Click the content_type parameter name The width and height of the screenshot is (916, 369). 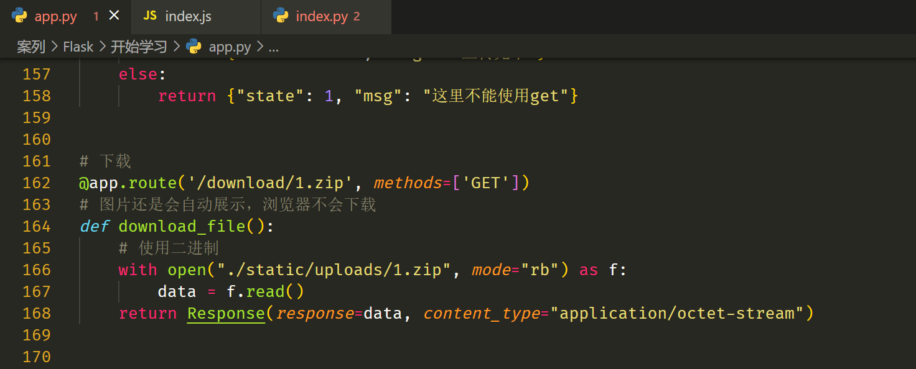point(481,314)
